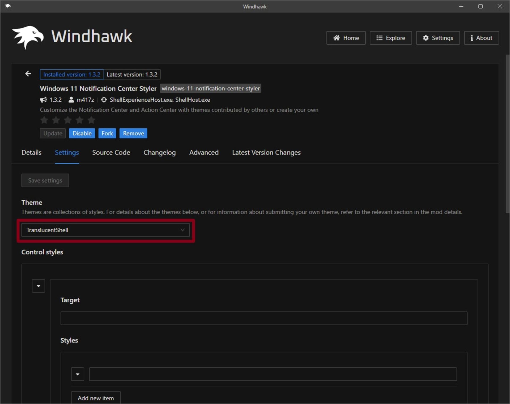Click the Add new item button
Image resolution: width=510 pixels, height=404 pixels.
(96, 398)
